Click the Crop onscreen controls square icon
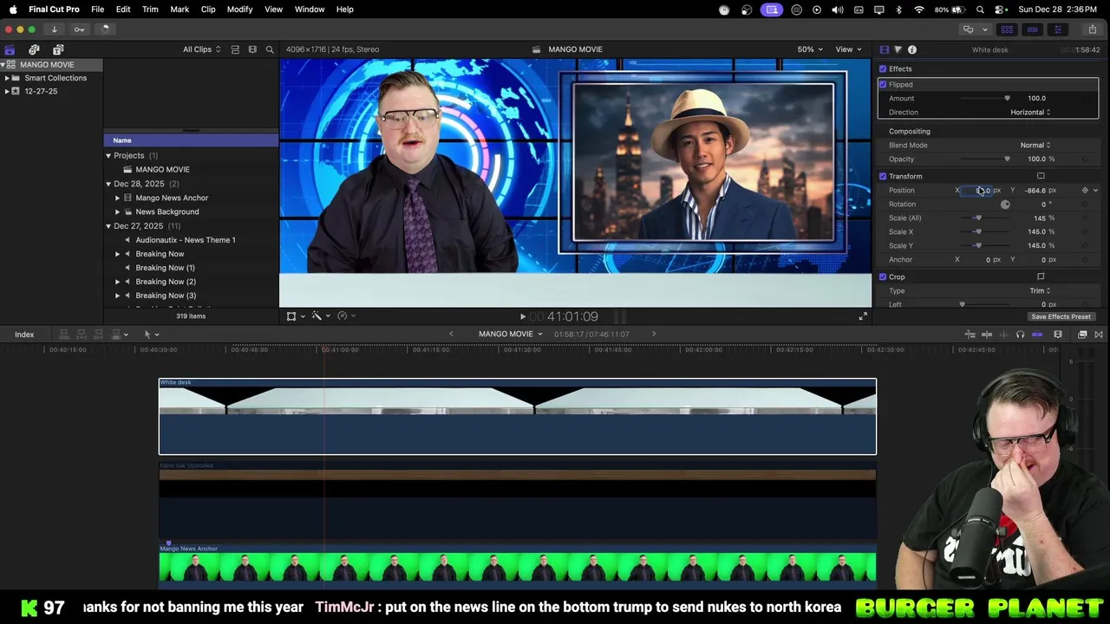This screenshot has height=624, width=1110. pyautogui.click(x=1041, y=276)
